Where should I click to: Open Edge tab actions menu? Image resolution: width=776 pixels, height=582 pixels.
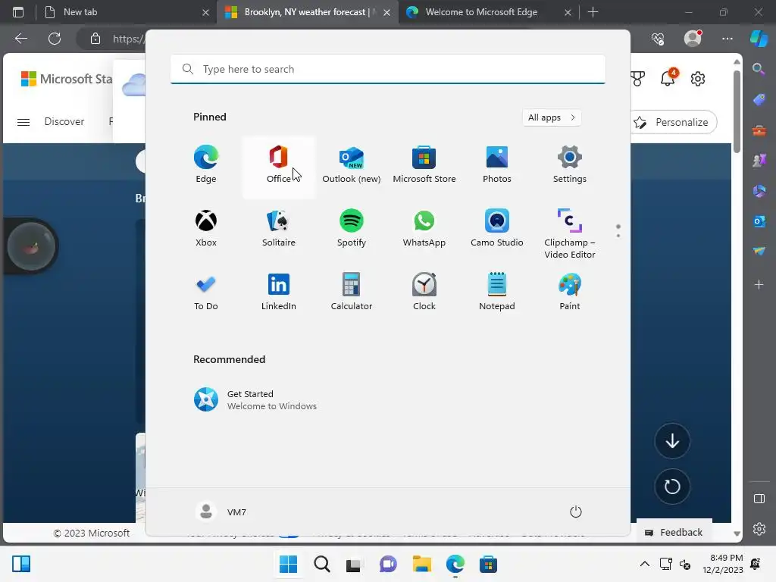click(x=18, y=12)
